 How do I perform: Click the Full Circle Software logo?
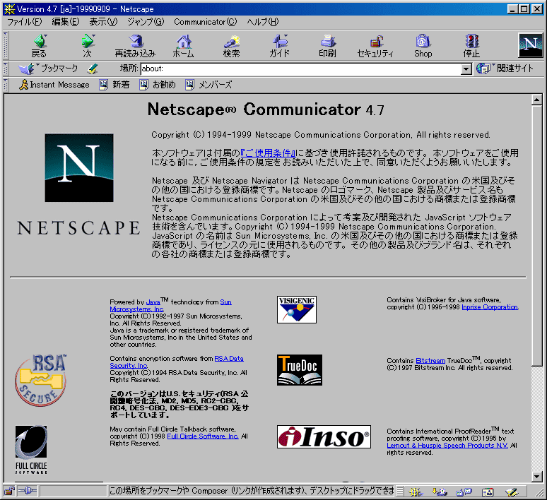tap(31, 450)
